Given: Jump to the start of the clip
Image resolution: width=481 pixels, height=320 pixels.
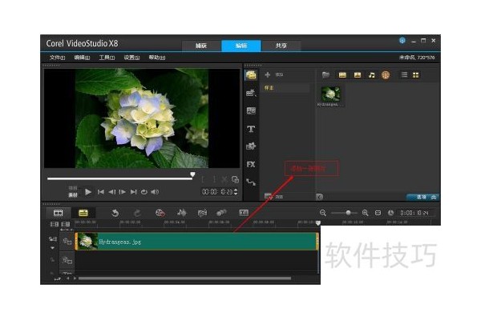Looking at the screenshot, I should pyautogui.click(x=101, y=192).
